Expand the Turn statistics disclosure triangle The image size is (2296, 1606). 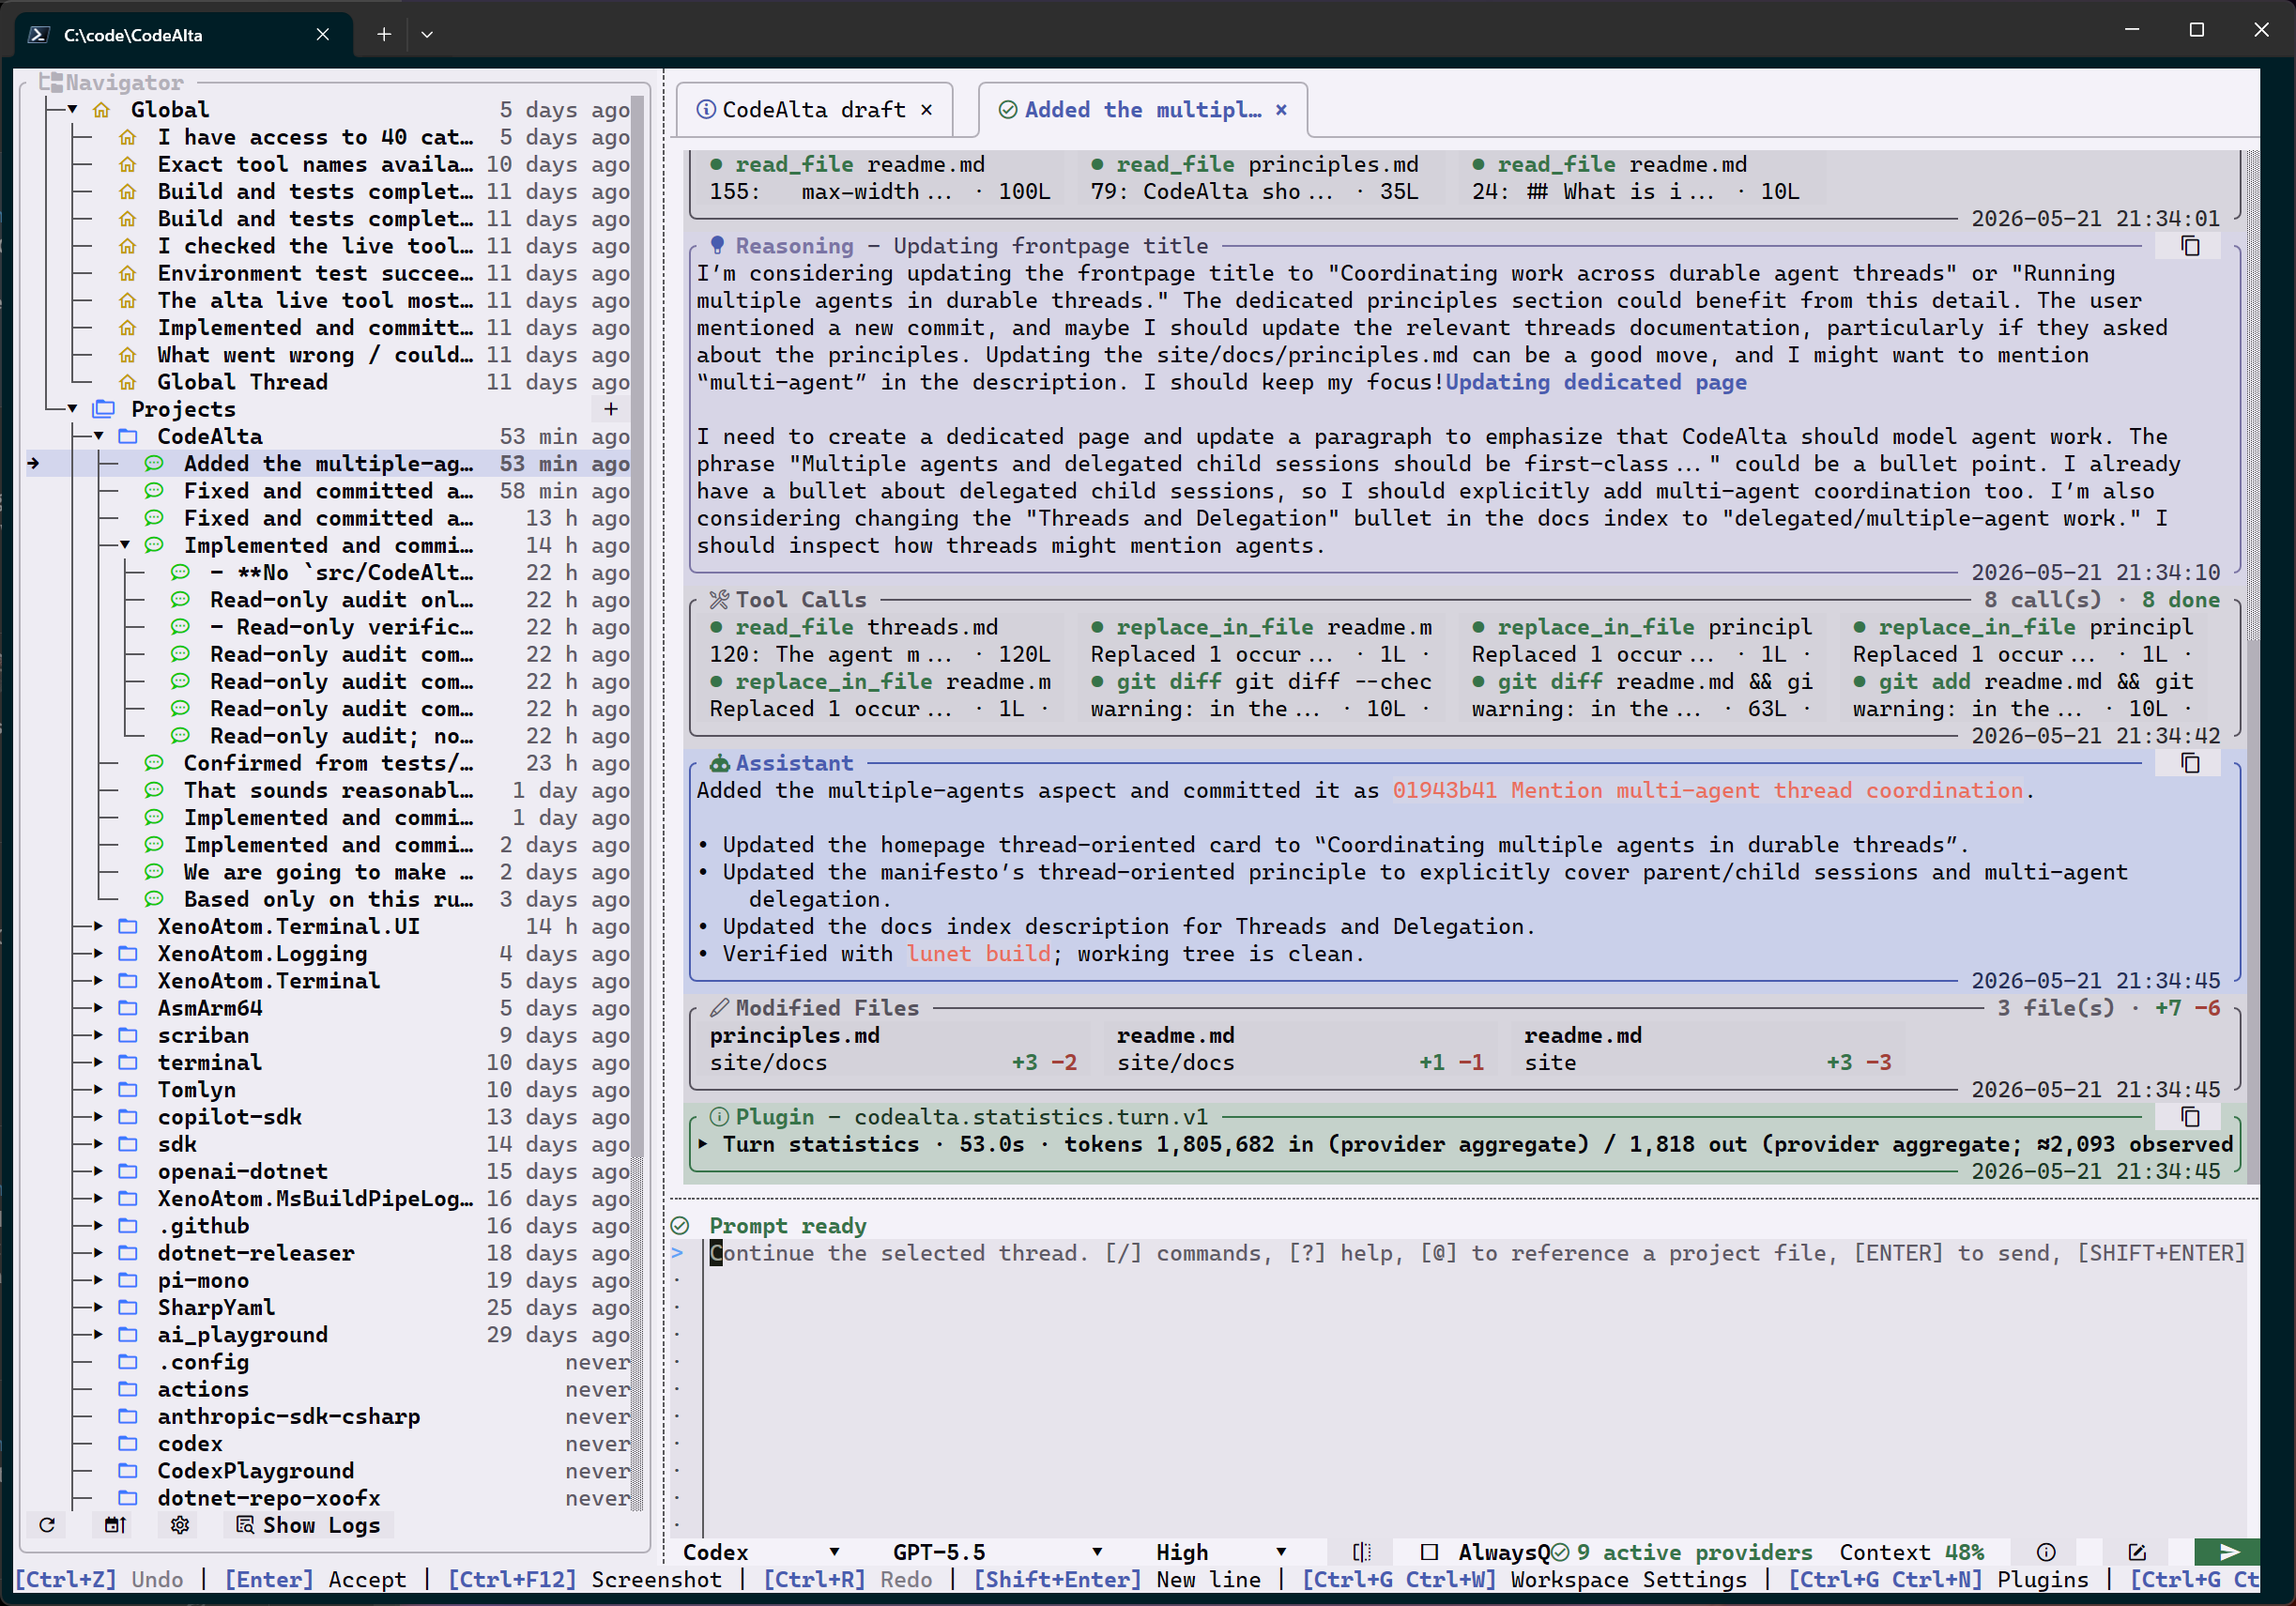pos(703,1144)
